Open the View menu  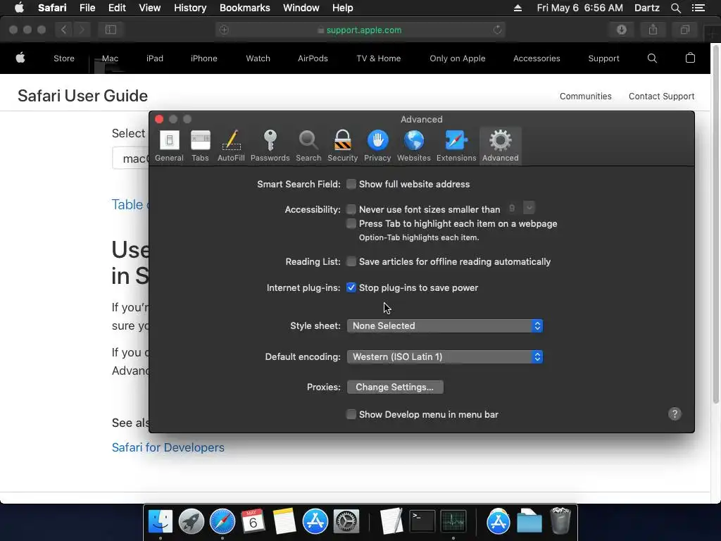tap(149, 8)
